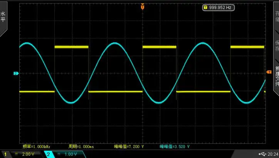
Task: Click the orange trigger level marker on right edge
Action: (269, 72)
